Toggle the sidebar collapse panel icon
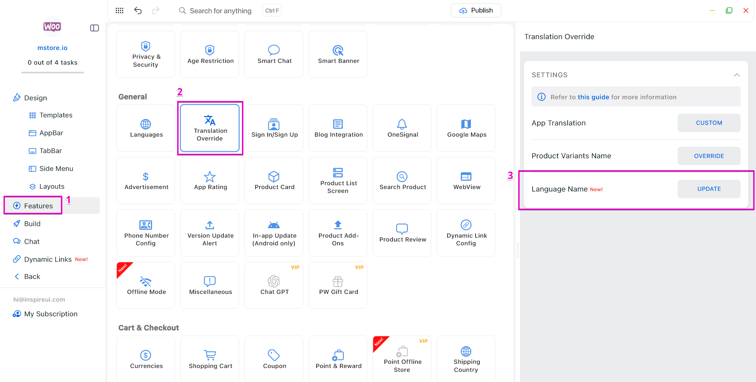 point(95,28)
